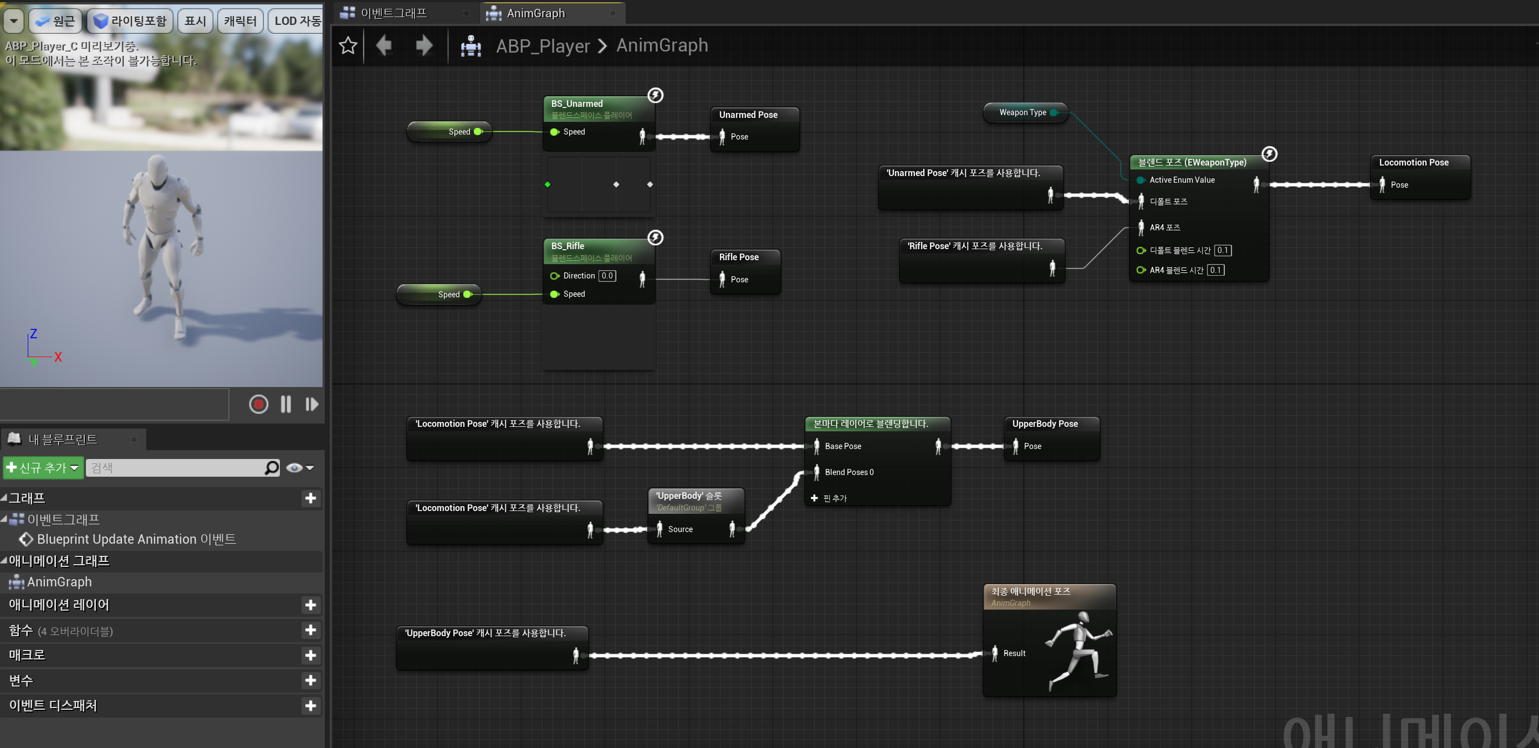Go forward with the right arrow

pyautogui.click(x=423, y=45)
